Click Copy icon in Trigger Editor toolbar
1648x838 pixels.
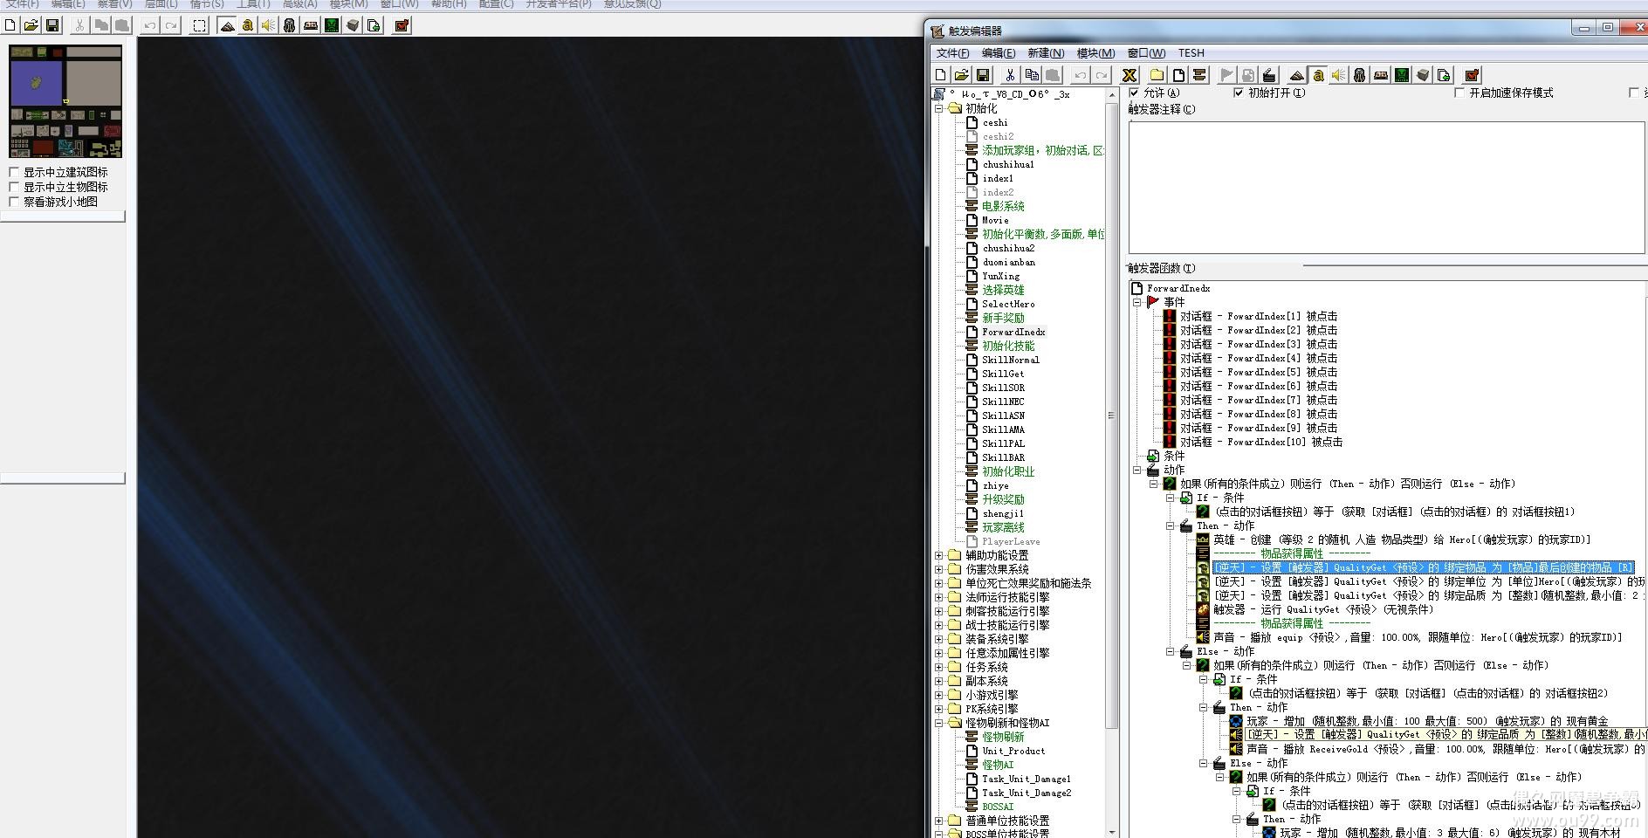click(x=1032, y=75)
